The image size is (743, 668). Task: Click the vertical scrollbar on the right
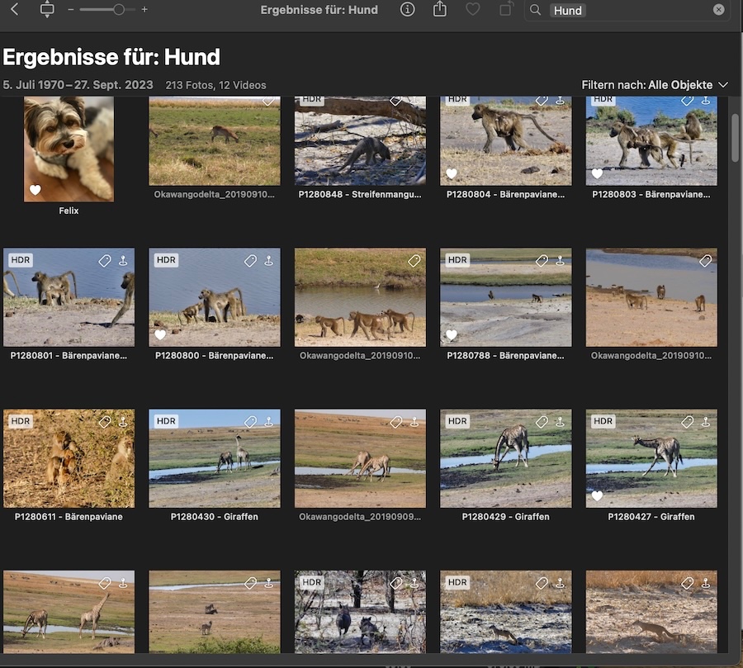pos(735,136)
